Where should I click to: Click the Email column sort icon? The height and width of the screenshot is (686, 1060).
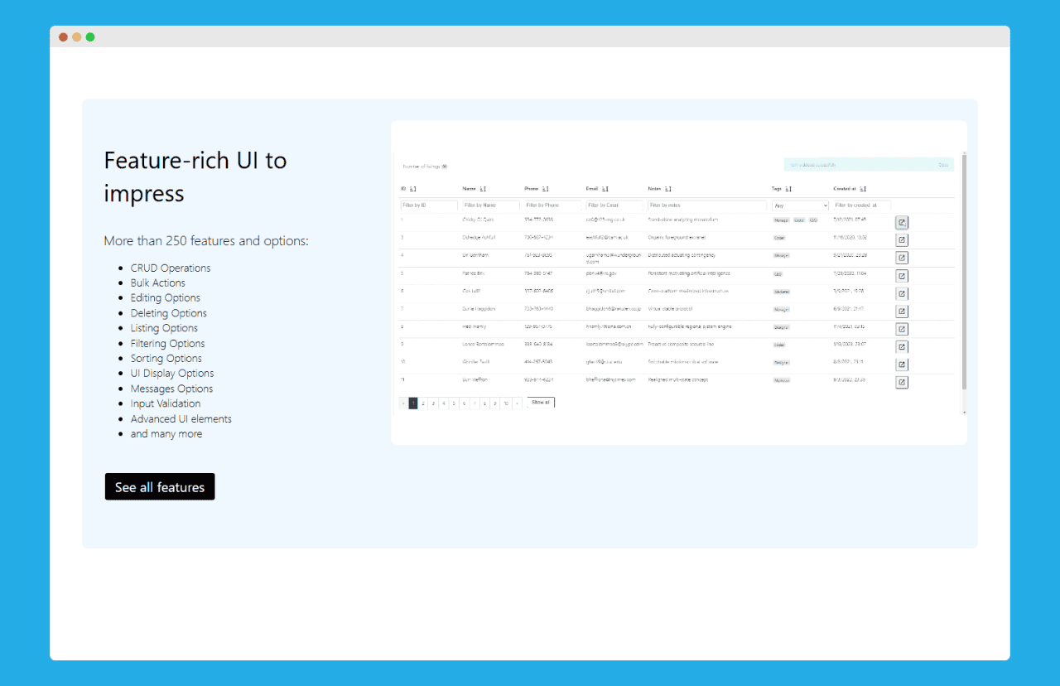click(605, 189)
